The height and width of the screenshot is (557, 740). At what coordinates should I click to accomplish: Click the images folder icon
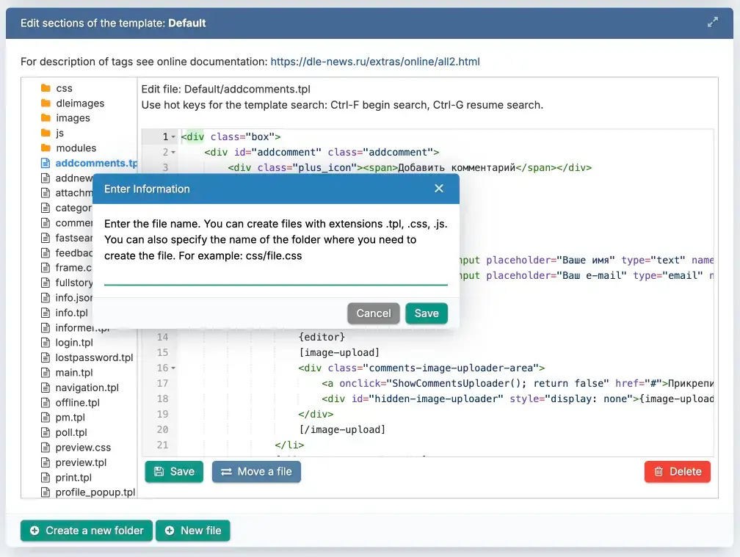pos(46,118)
